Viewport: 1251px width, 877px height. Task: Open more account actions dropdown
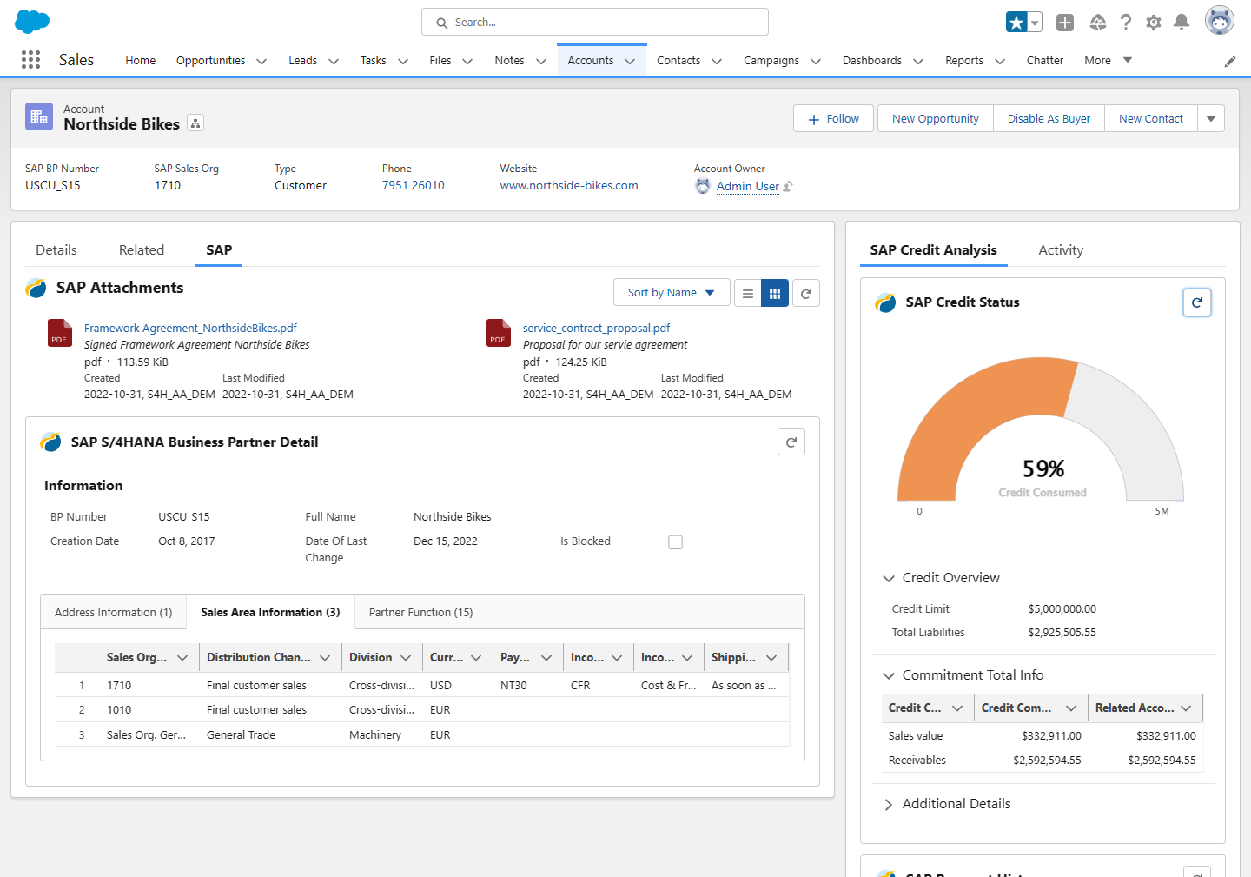point(1211,119)
